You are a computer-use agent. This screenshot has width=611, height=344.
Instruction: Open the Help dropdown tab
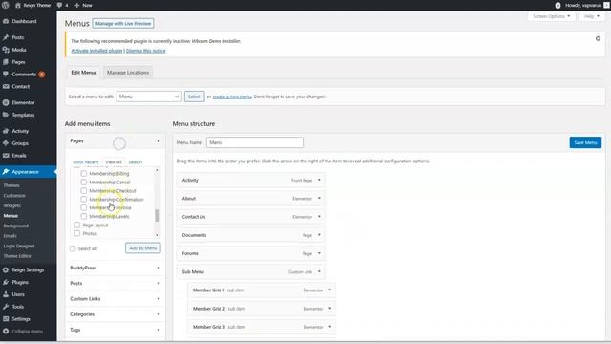pos(592,16)
